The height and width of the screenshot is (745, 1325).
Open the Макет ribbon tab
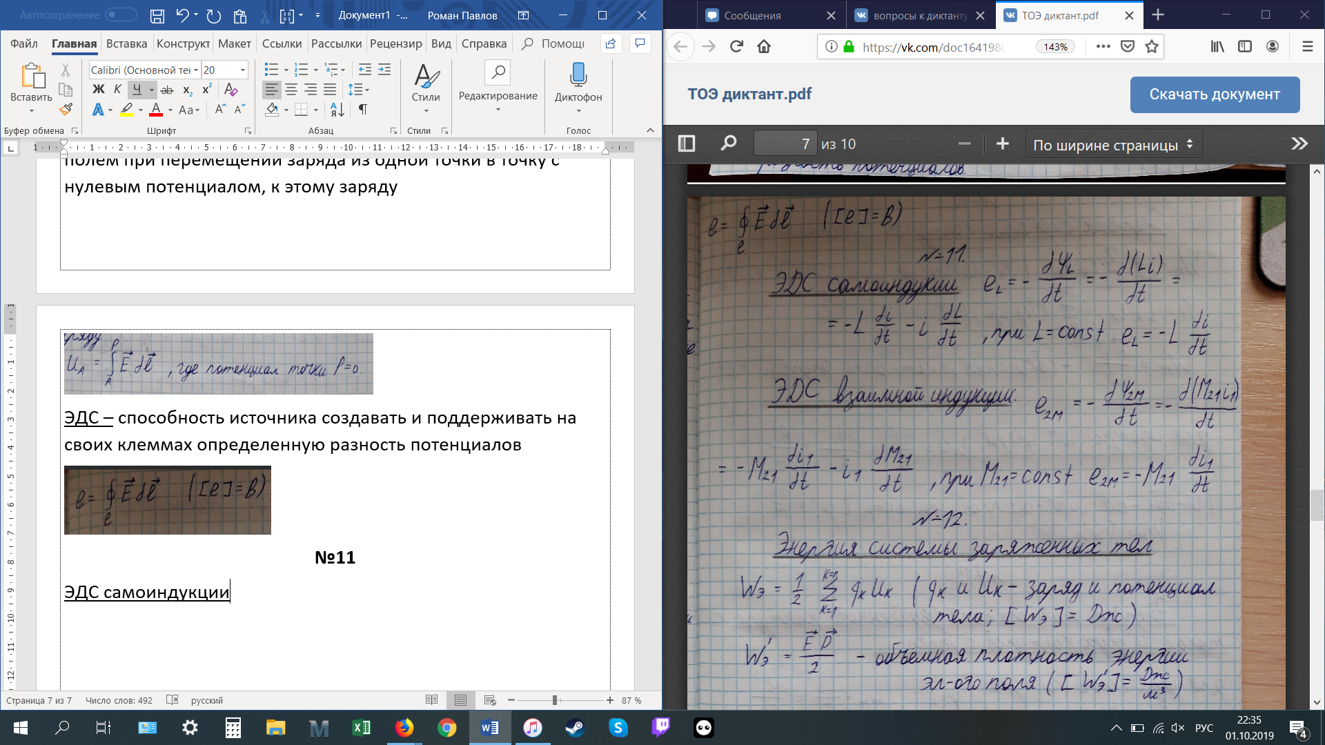pyautogui.click(x=235, y=43)
